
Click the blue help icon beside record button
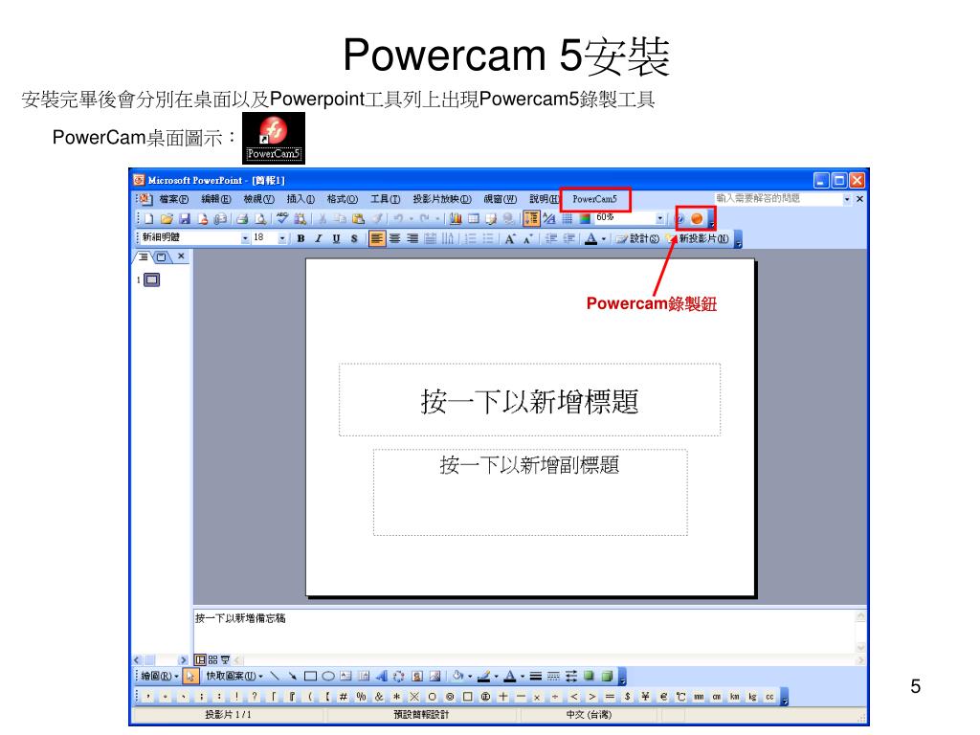[x=680, y=219]
